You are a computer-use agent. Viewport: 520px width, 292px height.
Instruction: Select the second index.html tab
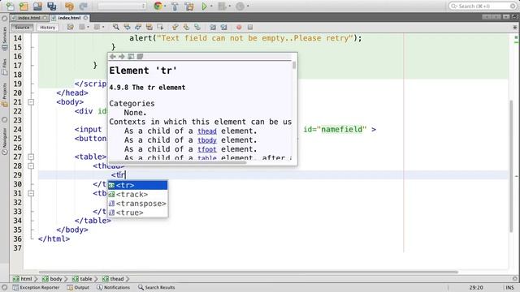click(70, 18)
